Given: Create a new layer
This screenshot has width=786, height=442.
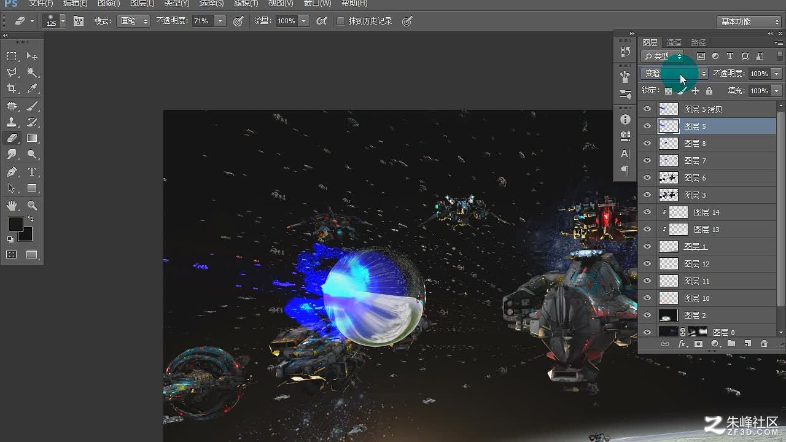Looking at the screenshot, I should 747,344.
